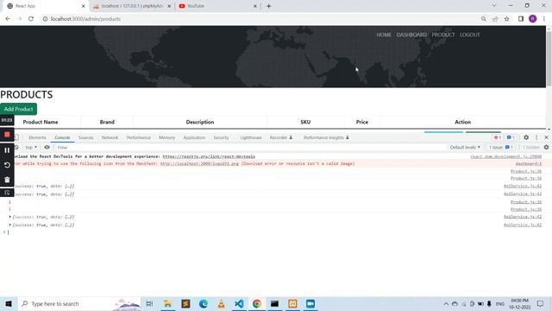Click the SKU column header
This screenshot has height=311, width=552.
tap(305, 122)
